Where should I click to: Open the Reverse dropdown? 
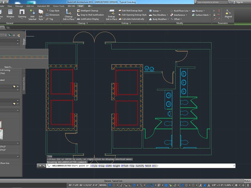tap(198, 11)
